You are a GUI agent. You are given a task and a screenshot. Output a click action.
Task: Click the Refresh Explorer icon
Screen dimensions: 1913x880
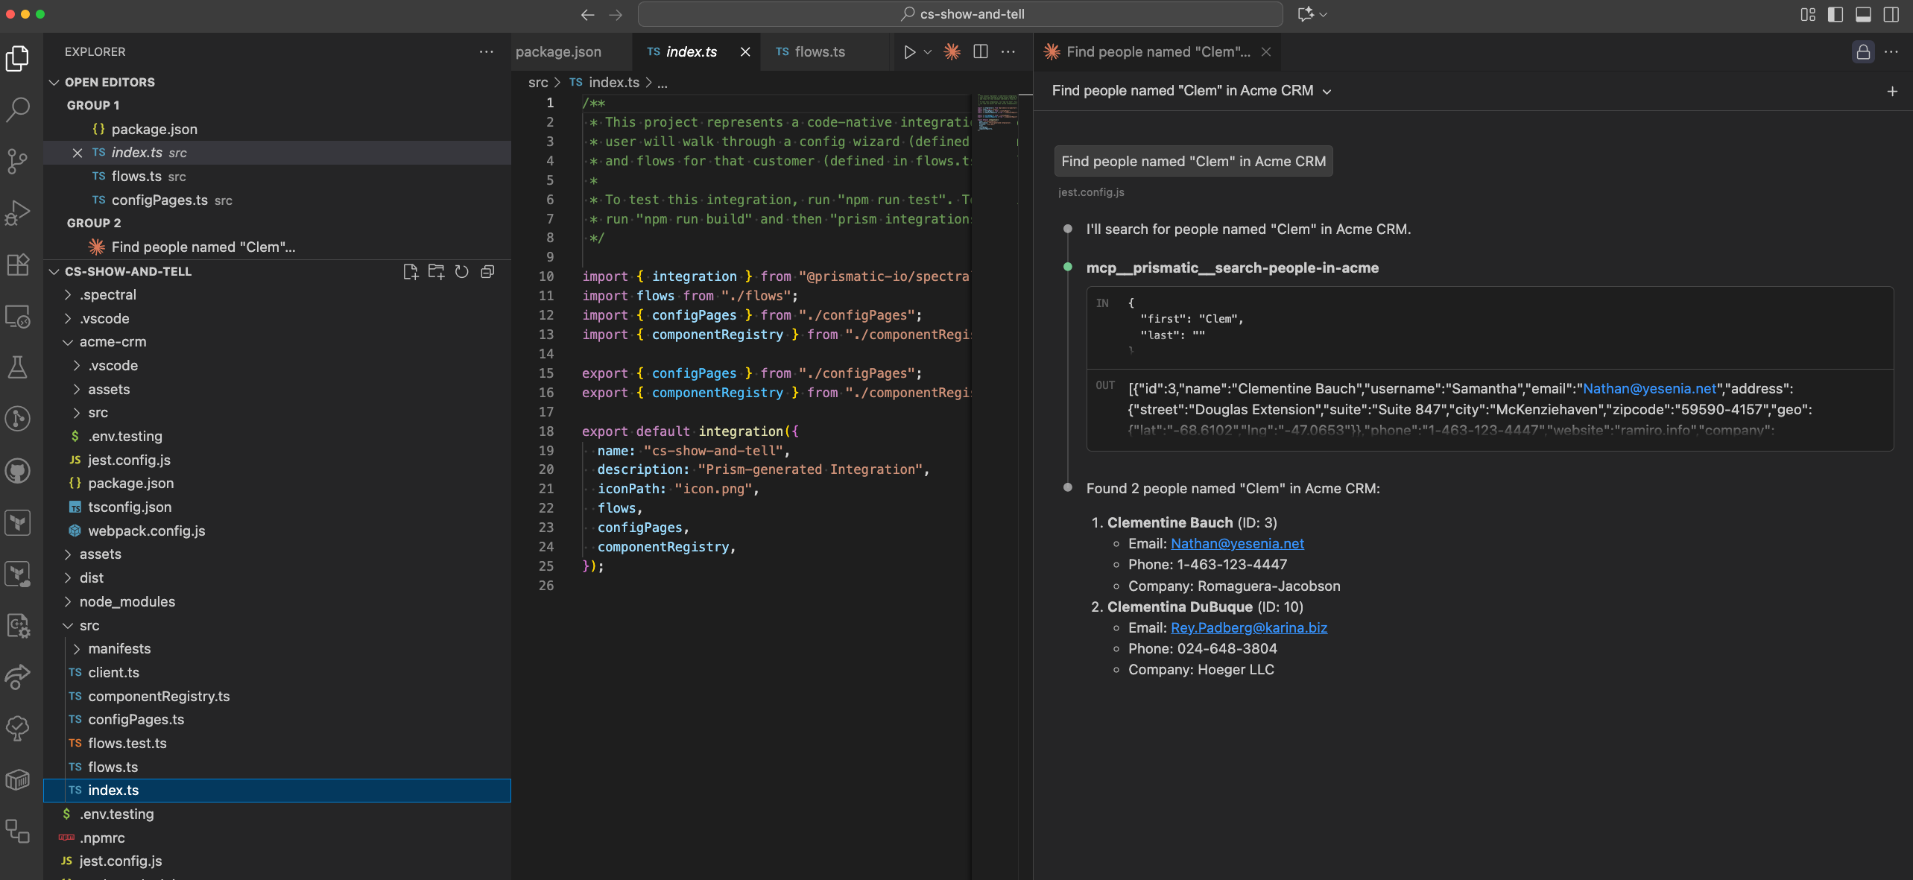(x=461, y=271)
